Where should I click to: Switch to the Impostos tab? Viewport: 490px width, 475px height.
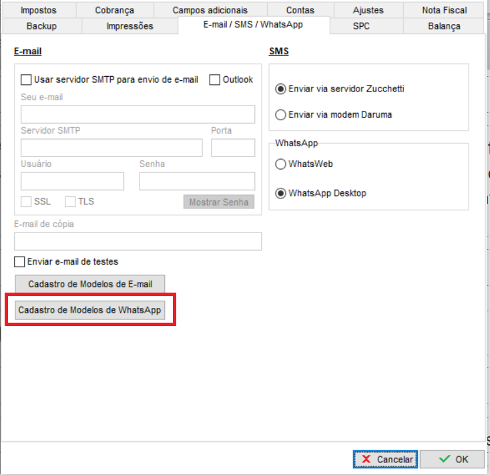point(39,10)
